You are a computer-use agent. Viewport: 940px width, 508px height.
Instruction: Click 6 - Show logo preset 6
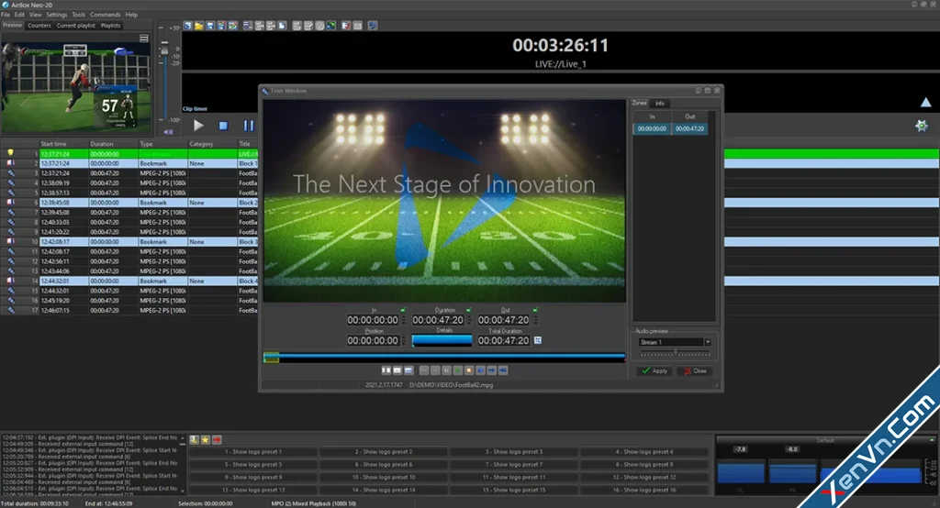(x=384, y=464)
